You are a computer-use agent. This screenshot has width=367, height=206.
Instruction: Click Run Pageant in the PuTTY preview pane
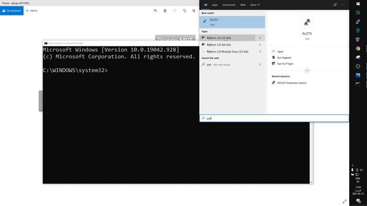pyautogui.click(x=284, y=58)
